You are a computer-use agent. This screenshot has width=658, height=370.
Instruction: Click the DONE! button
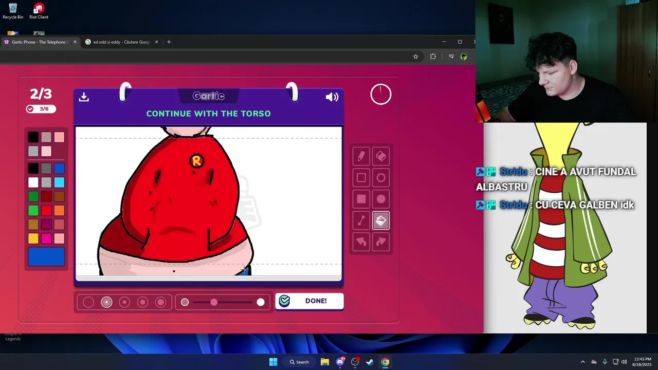point(309,301)
